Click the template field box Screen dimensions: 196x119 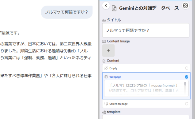tap(146, 117)
